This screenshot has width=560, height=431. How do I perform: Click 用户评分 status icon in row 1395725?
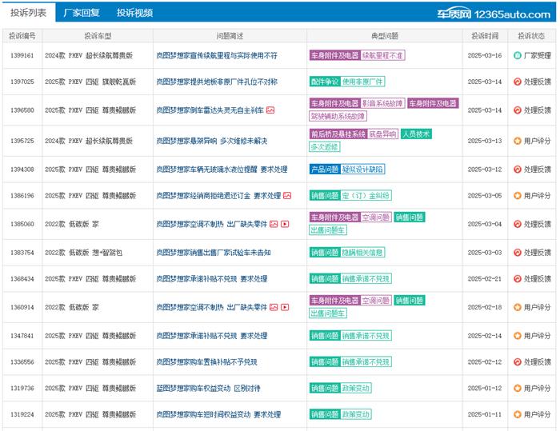click(517, 141)
